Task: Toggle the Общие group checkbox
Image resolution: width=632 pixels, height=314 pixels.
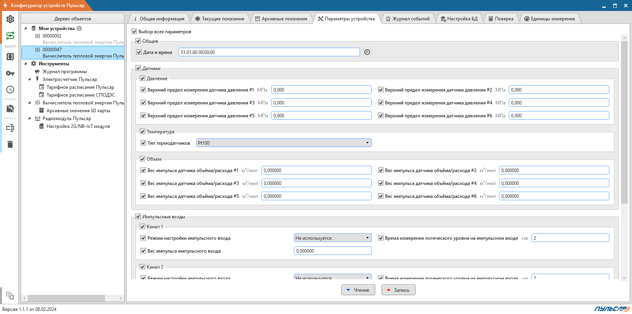Action: tap(138, 41)
